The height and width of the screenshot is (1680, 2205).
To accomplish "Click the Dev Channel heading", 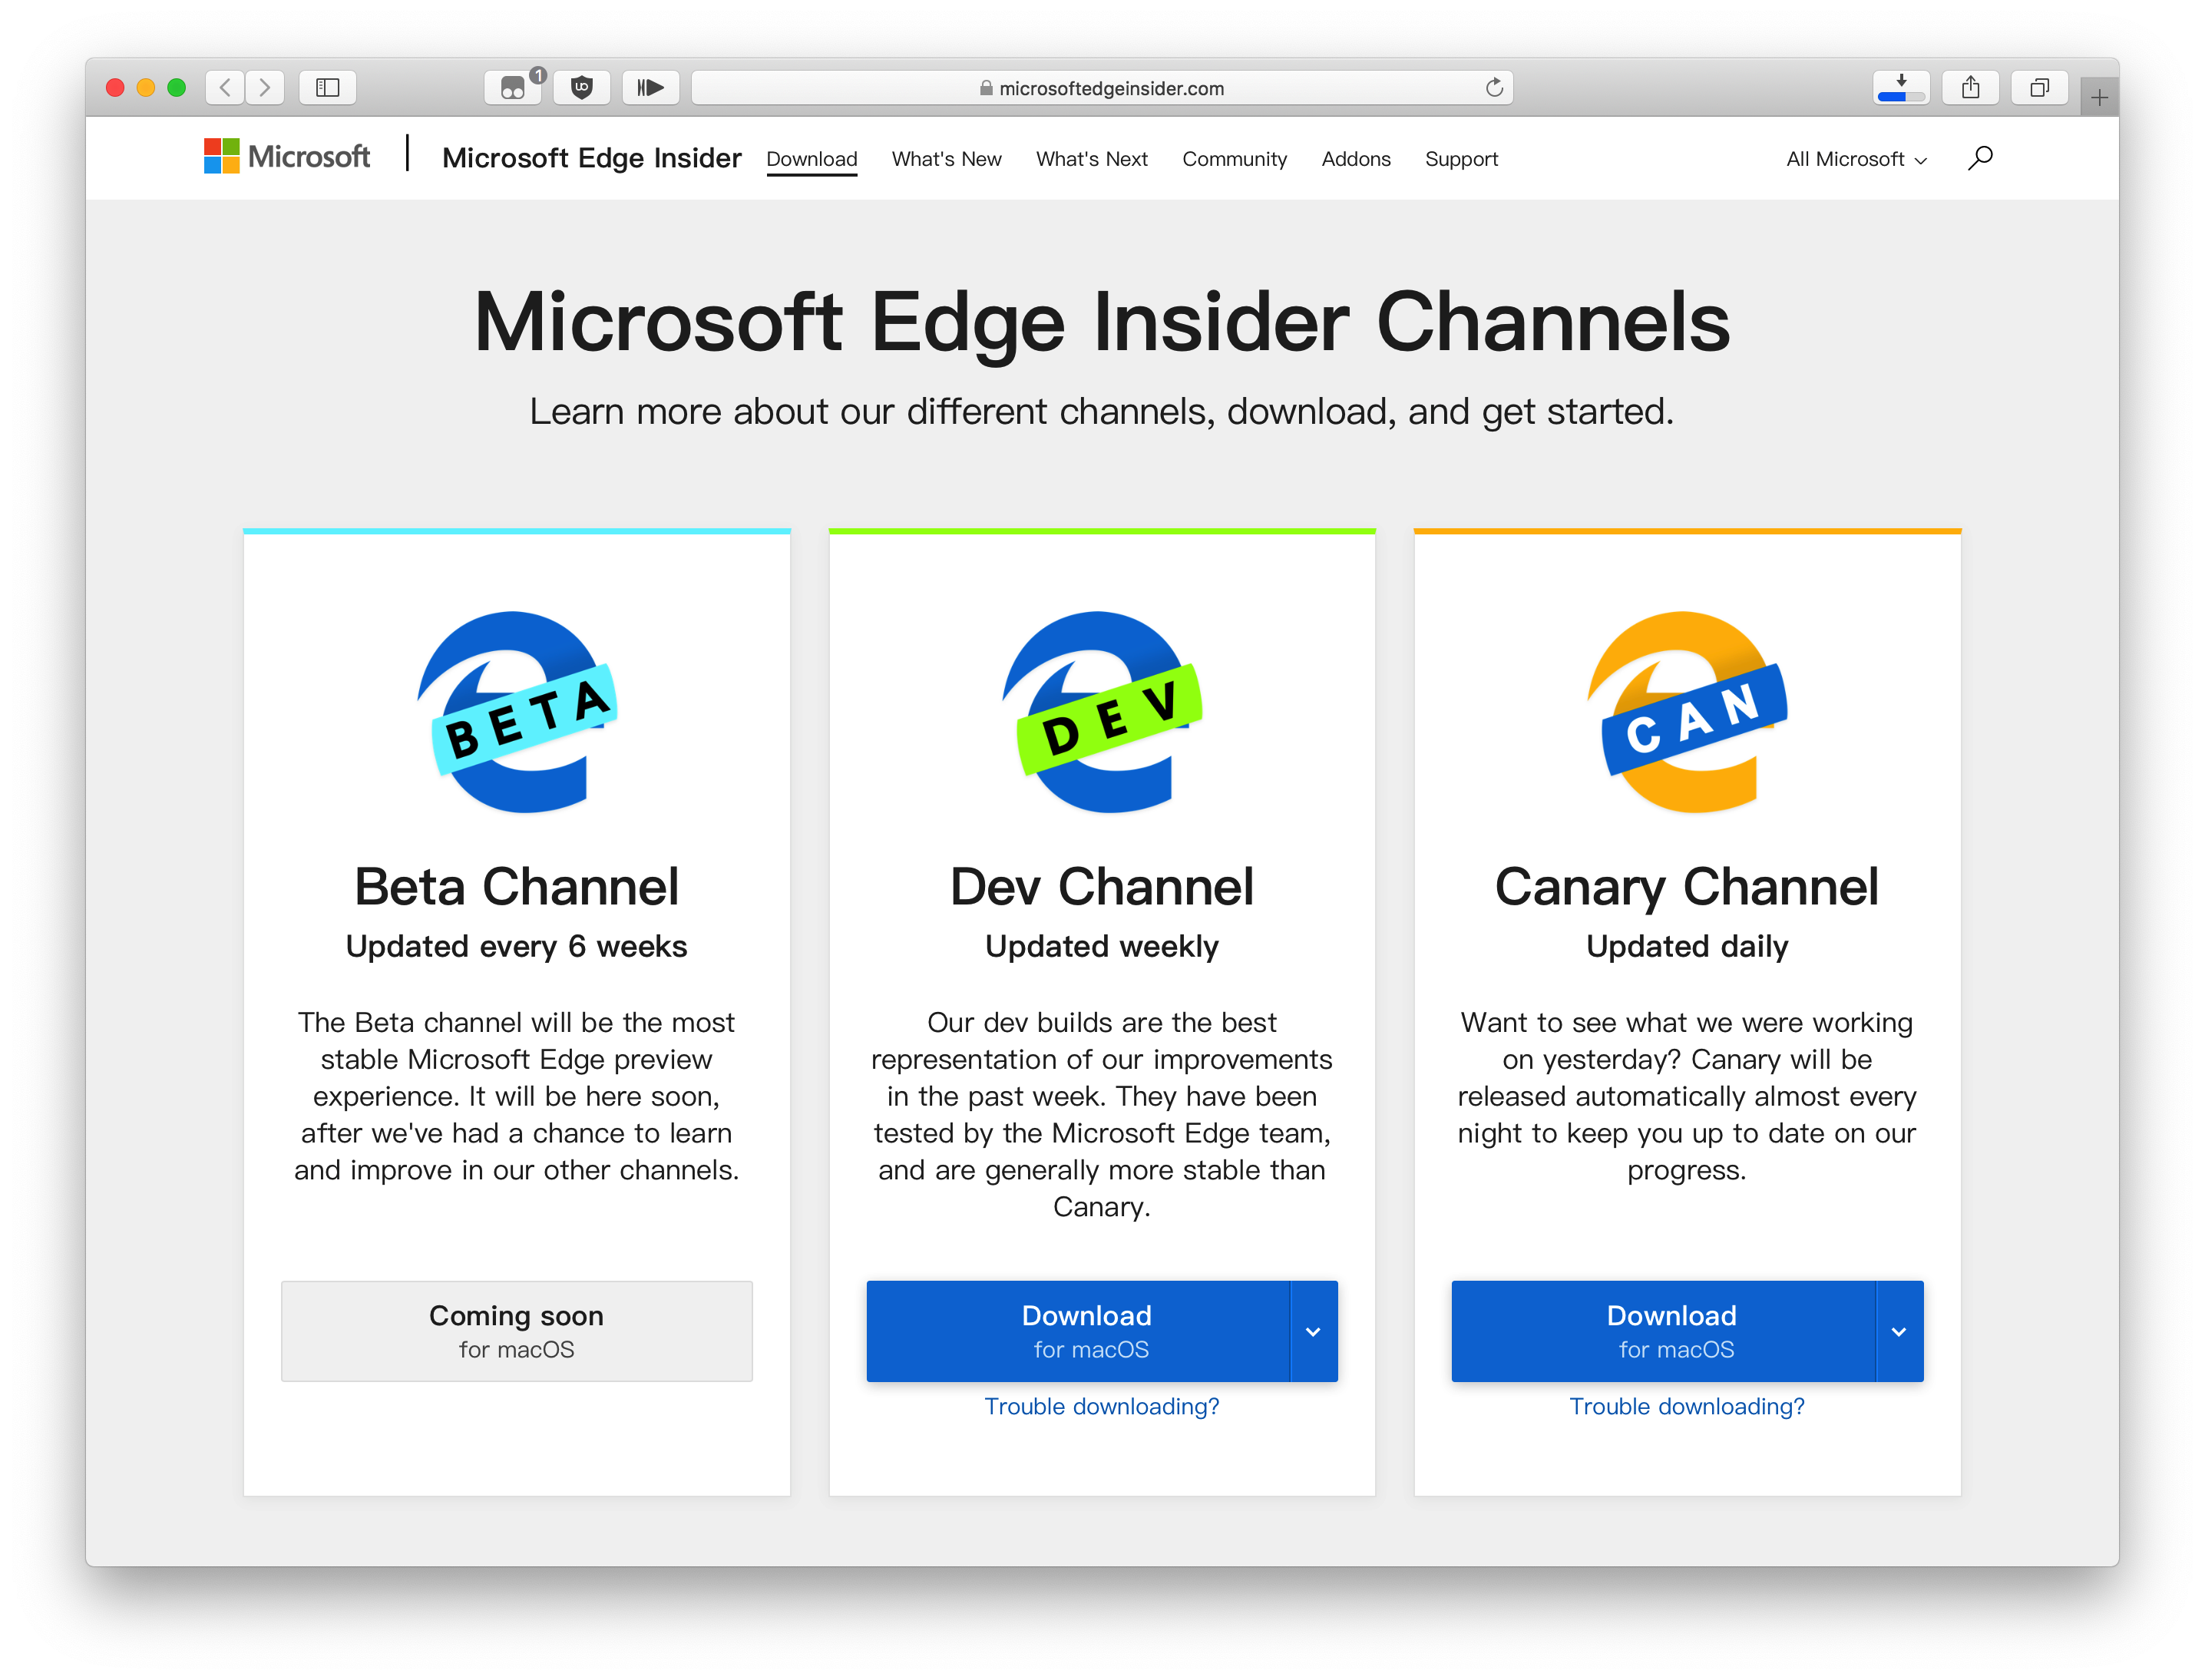I will point(1102,887).
